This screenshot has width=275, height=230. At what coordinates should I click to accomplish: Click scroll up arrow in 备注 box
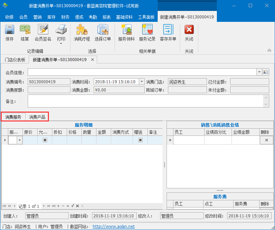pos(266,98)
